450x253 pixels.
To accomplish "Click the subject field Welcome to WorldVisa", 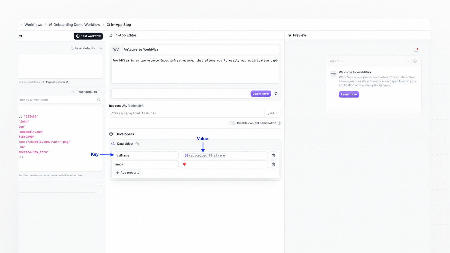I will pyautogui.click(x=201, y=49).
